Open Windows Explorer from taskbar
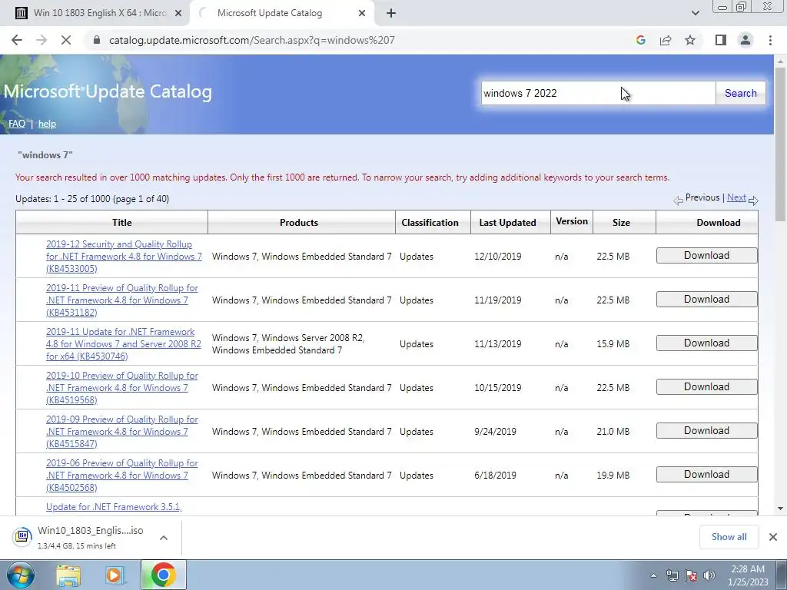 pyautogui.click(x=68, y=575)
